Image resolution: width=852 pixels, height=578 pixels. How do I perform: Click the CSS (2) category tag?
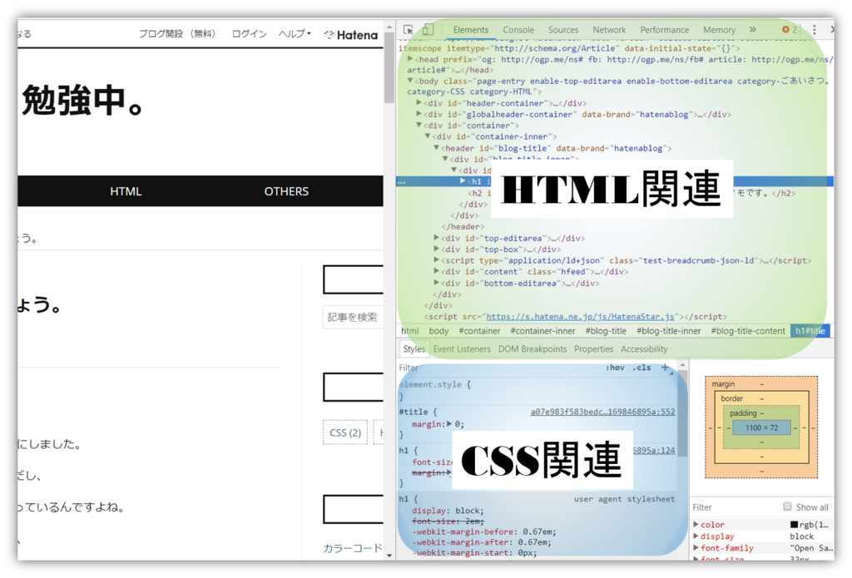(345, 432)
